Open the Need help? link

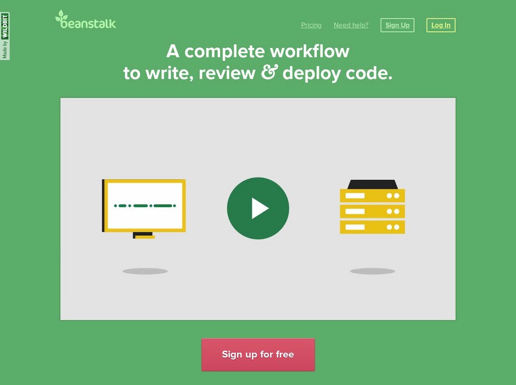pyautogui.click(x=351, y=25)
